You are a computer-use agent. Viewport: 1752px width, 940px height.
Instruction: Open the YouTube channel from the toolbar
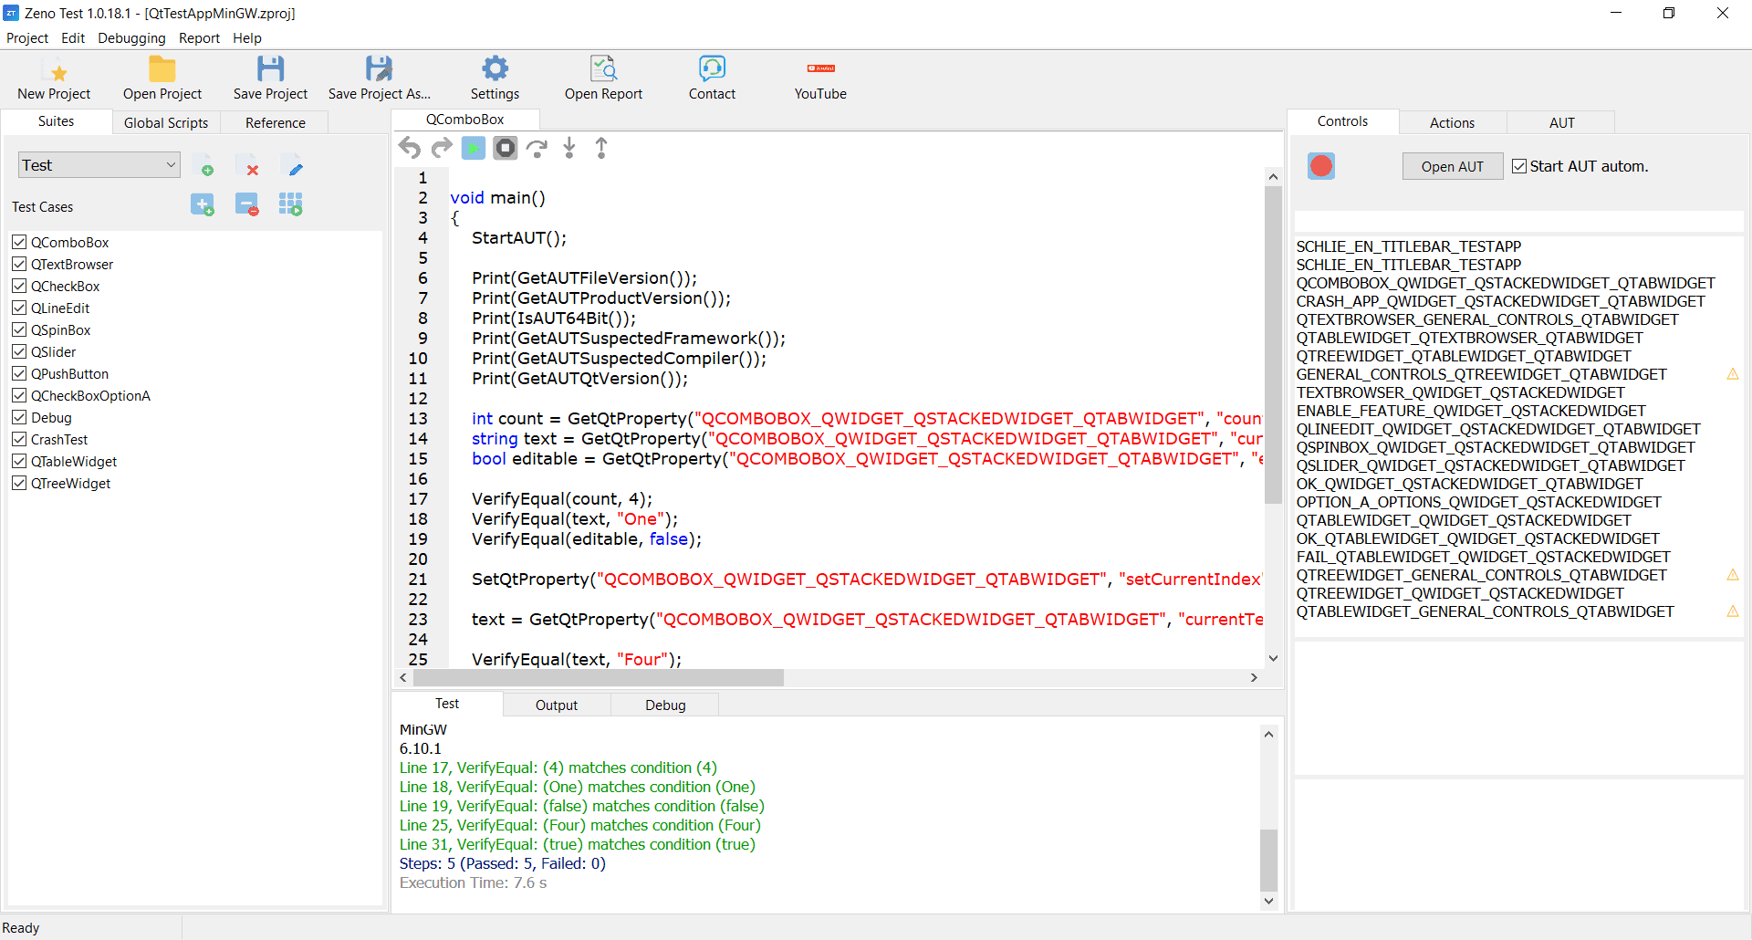(819, 79)
